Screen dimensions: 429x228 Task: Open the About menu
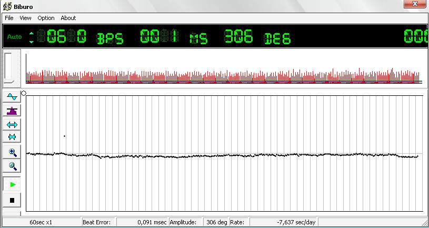(68, 18)
